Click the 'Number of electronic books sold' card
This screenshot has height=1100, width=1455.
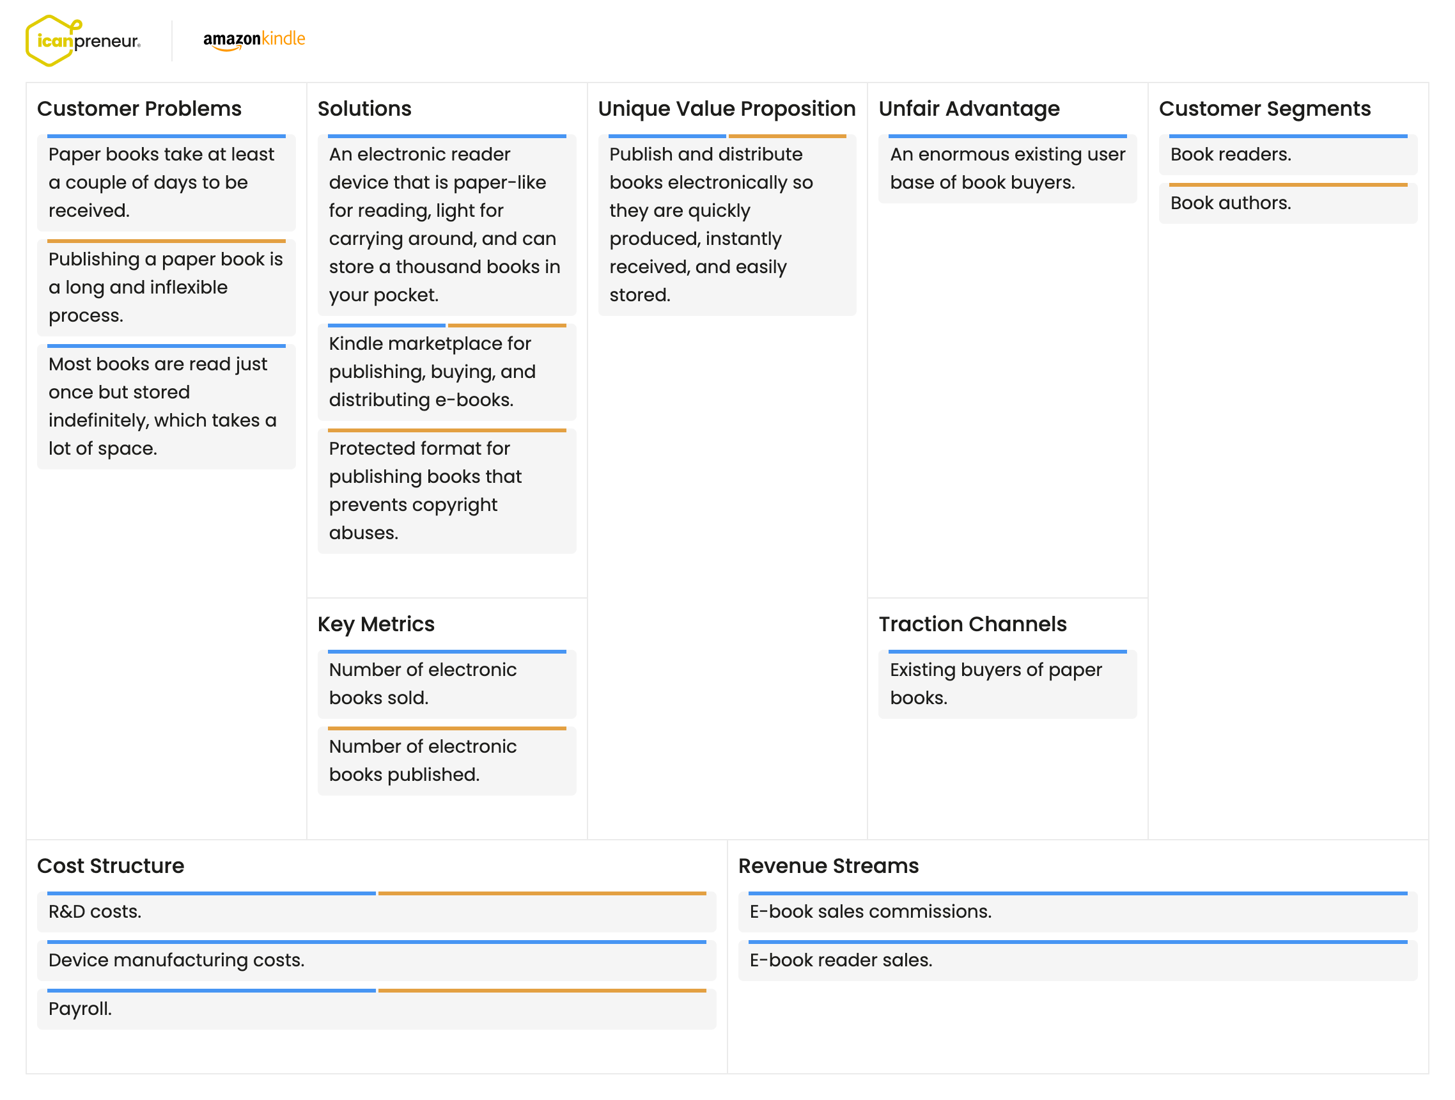[447, 684]
